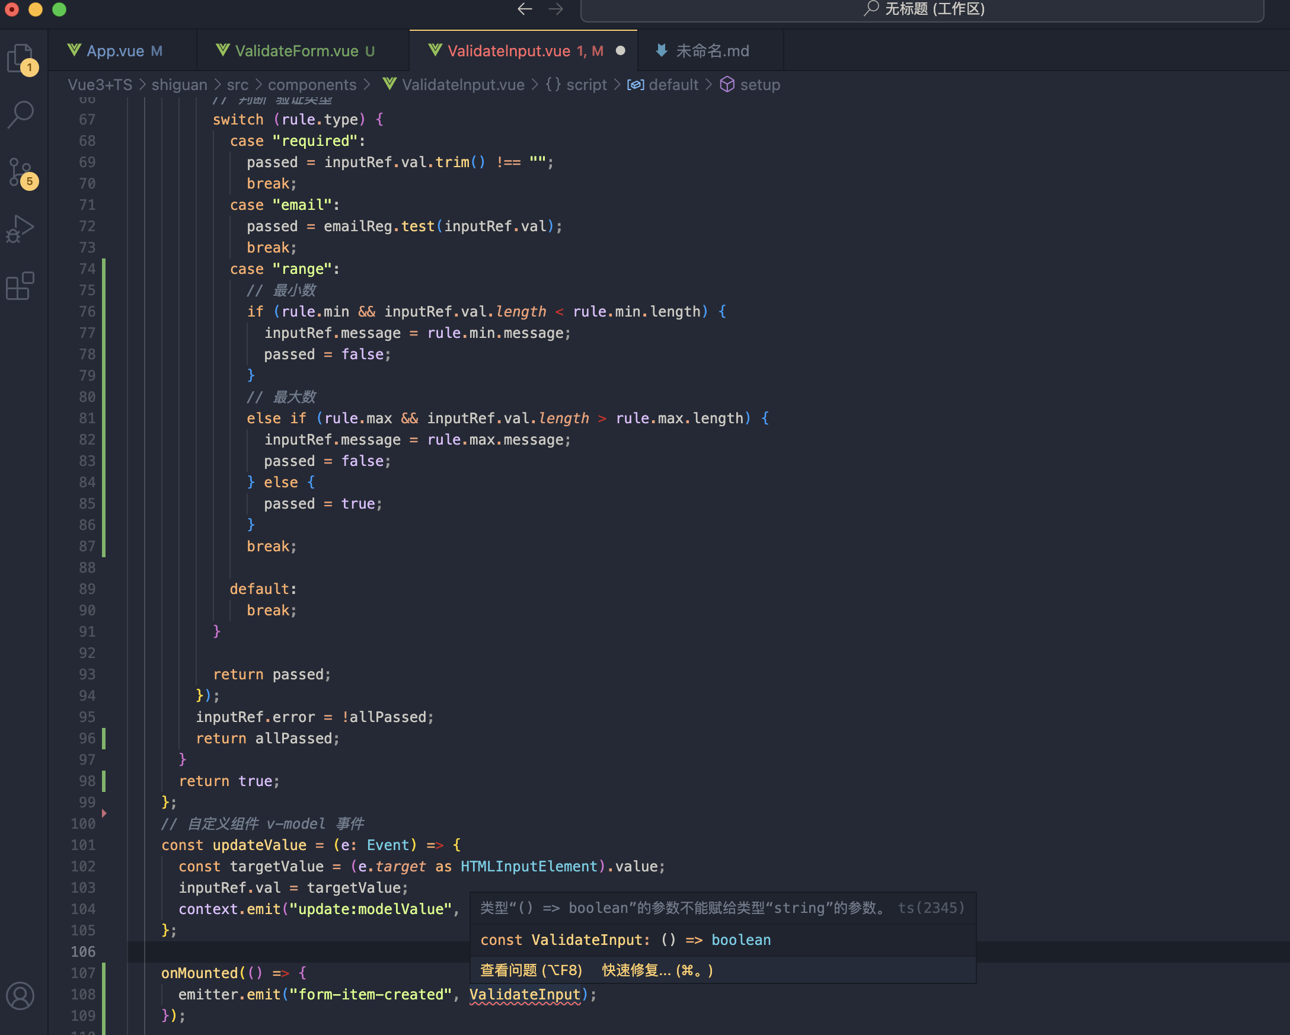Viewport: 1290px width, 1035px height.
Task: Open the Run and Debug view
Action: point(21,229)
